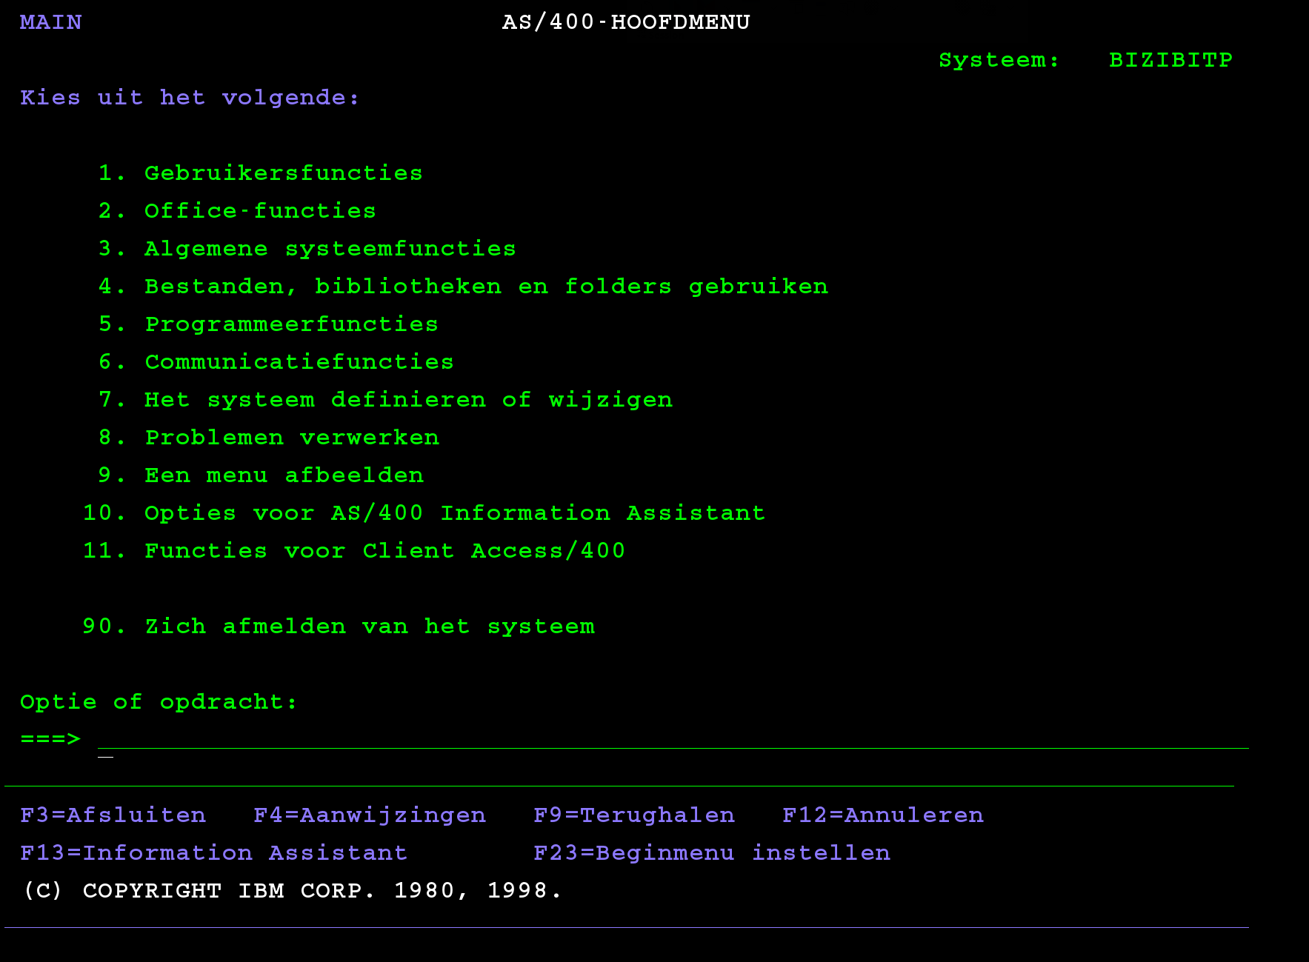
Task: Click F12=Annuleren to cancel
Action: coord(882,815)
